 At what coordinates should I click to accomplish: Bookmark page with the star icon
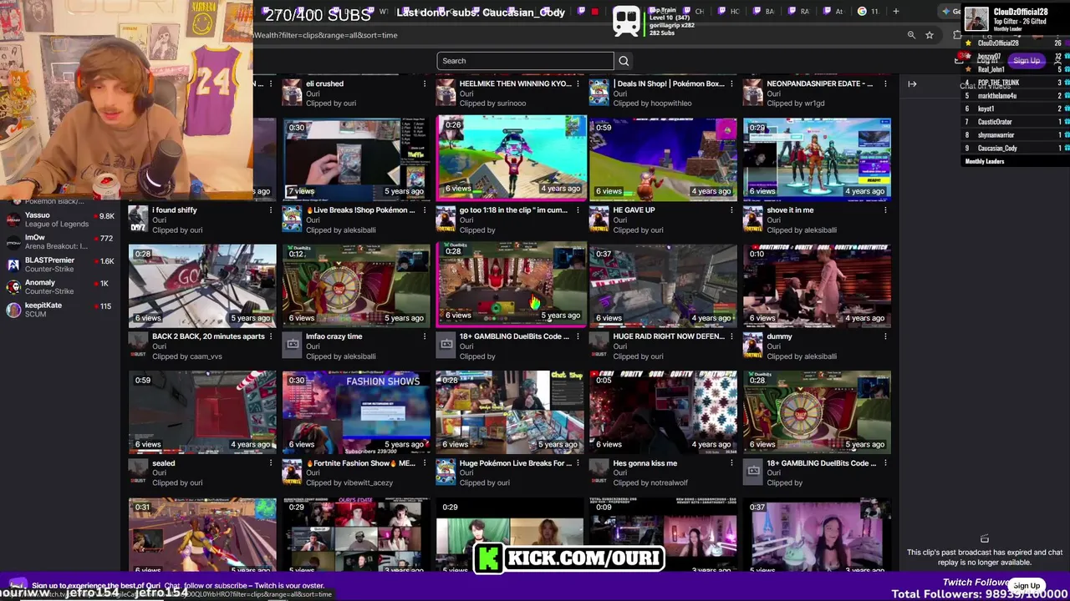(x=929, y=35)
